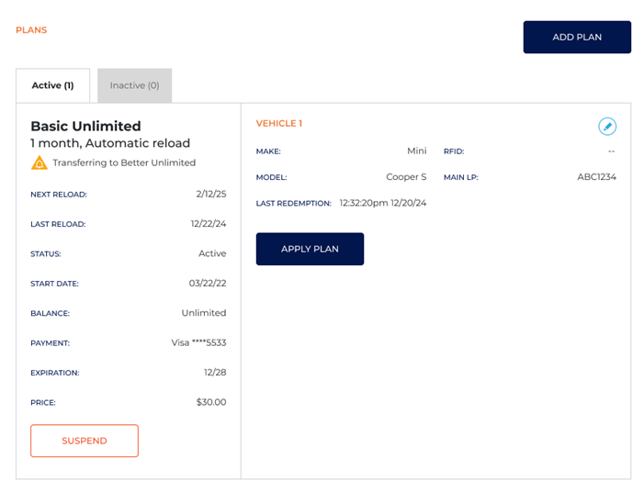Click the orange warning triangle icon

(x=40, y=163)
